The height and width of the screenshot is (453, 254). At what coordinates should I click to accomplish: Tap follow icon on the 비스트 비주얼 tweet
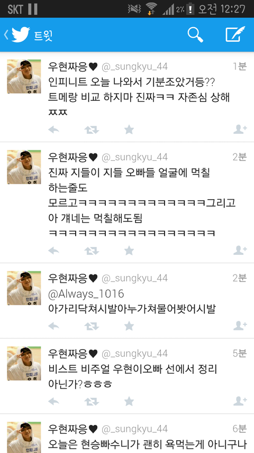point(240,401)
